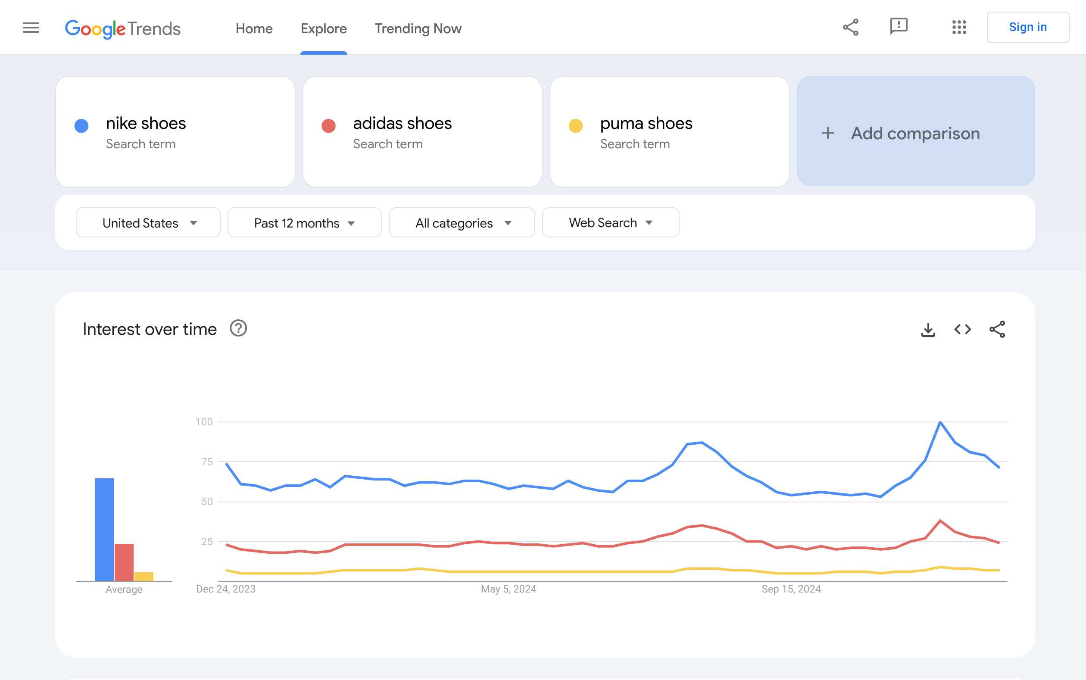
Task: Edit the puma shoes search term
Action: 670,132
